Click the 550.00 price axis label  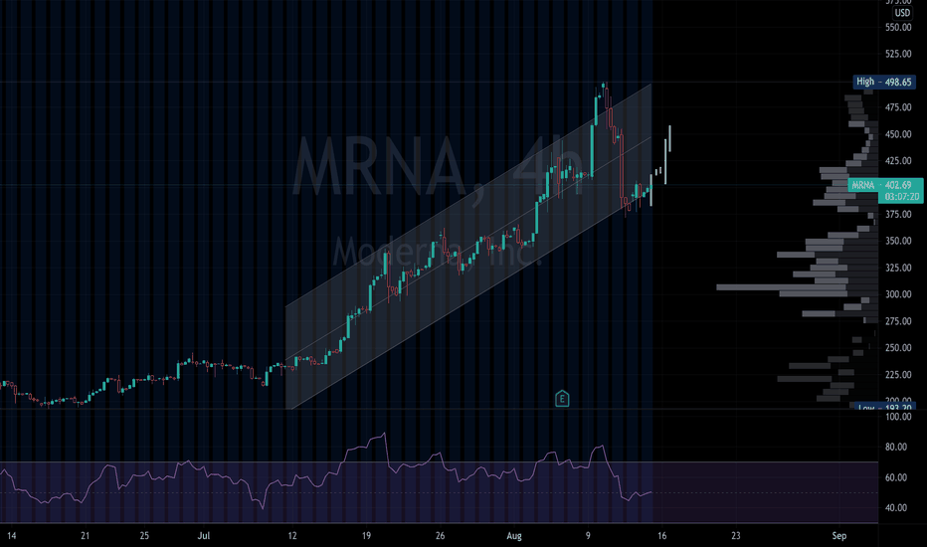coord(897,27)
